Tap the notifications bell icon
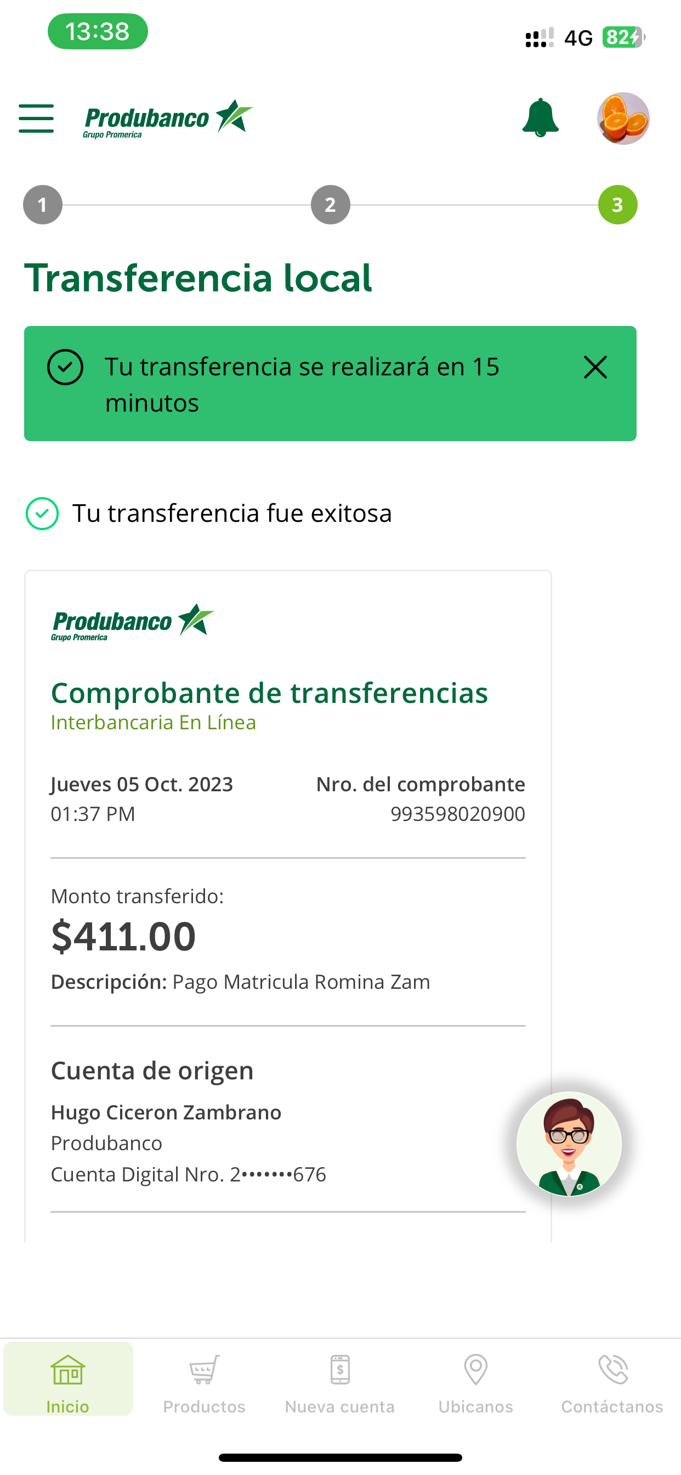681x1475 pixels. click(540, 118)
